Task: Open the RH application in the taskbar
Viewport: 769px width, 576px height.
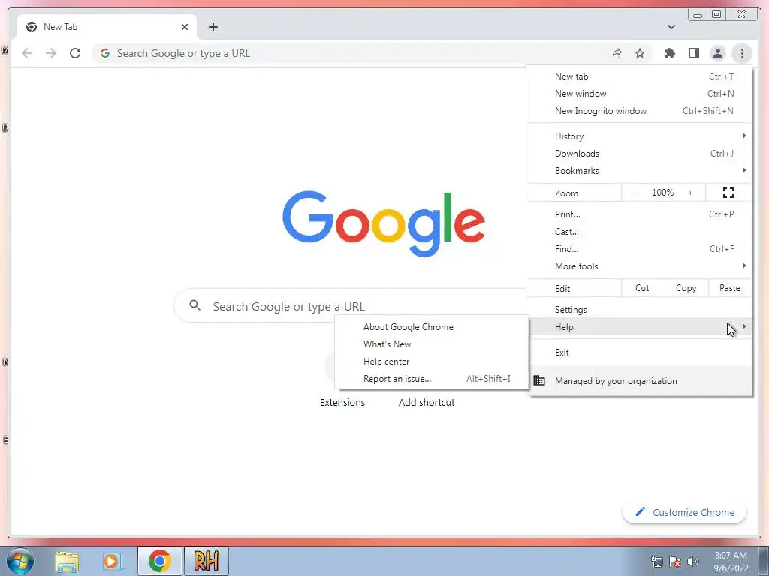Action: pyautogui.click(x=206, y=561)
